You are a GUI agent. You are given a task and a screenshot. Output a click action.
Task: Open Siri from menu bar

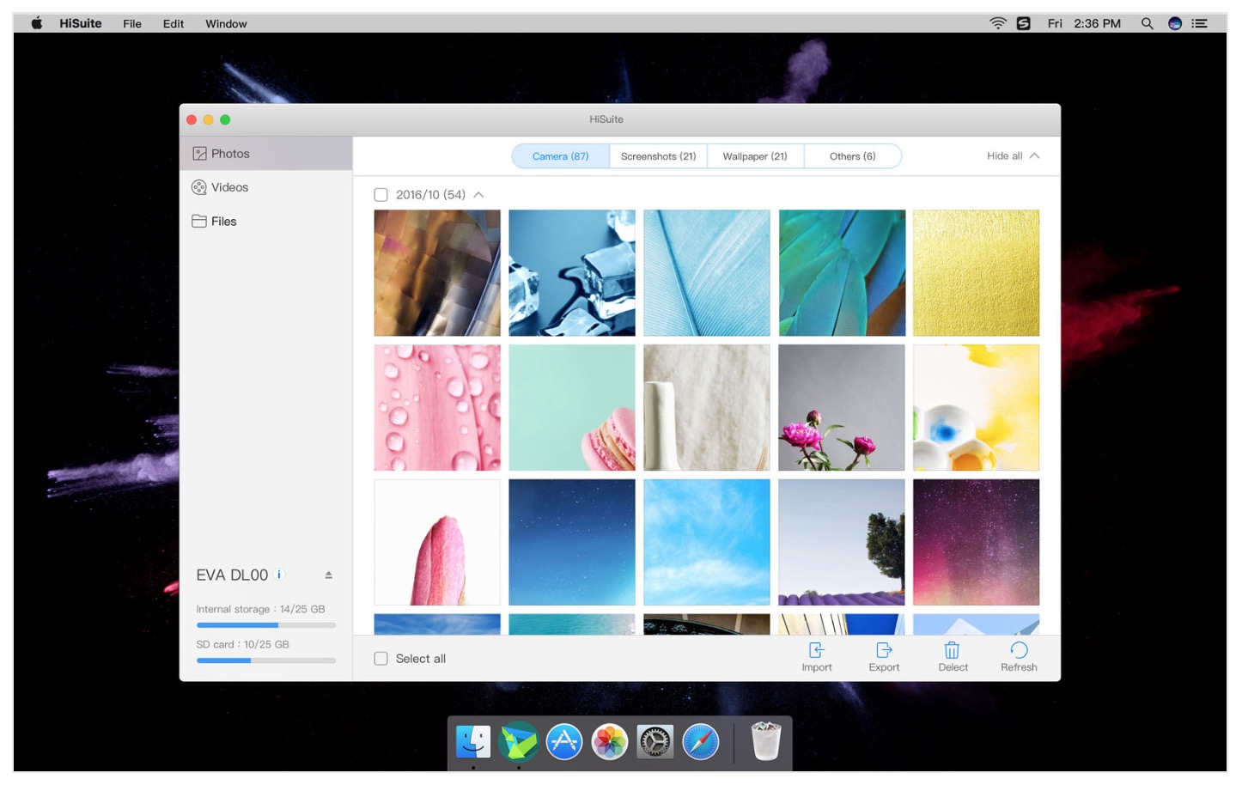click(1175, 23)
